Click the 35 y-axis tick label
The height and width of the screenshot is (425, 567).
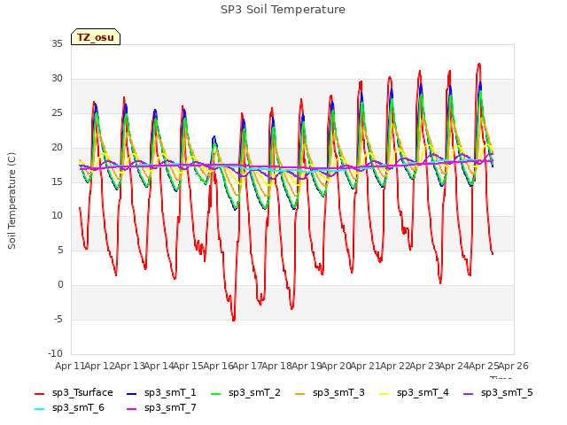click(x=57, y=44)
